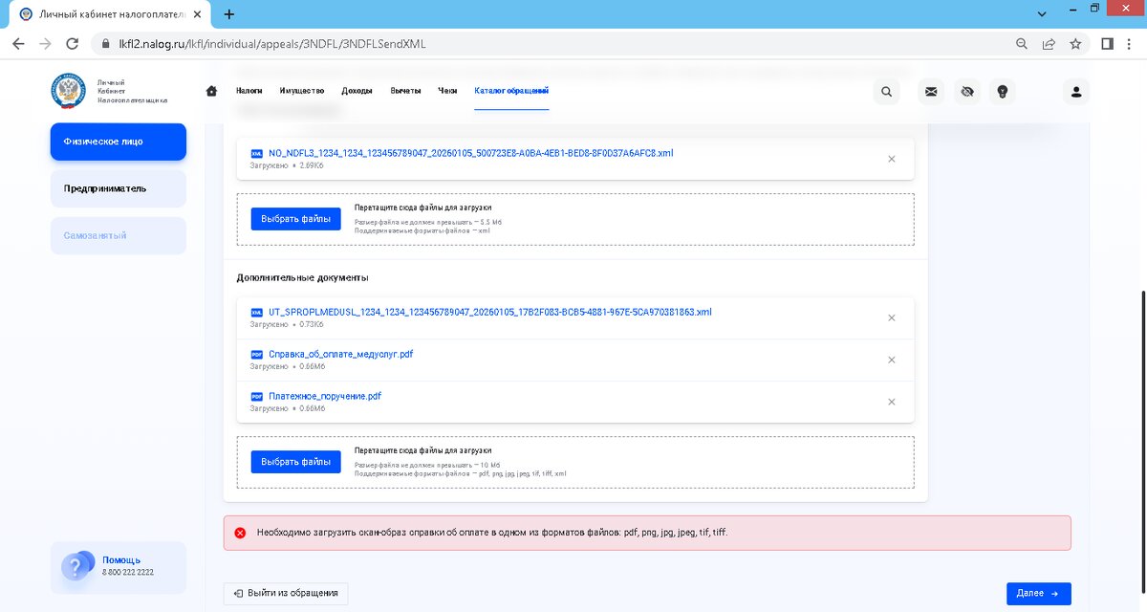Open user profile icon
The width and height of the screenshot is (1147, 612).
(1076, 92)
